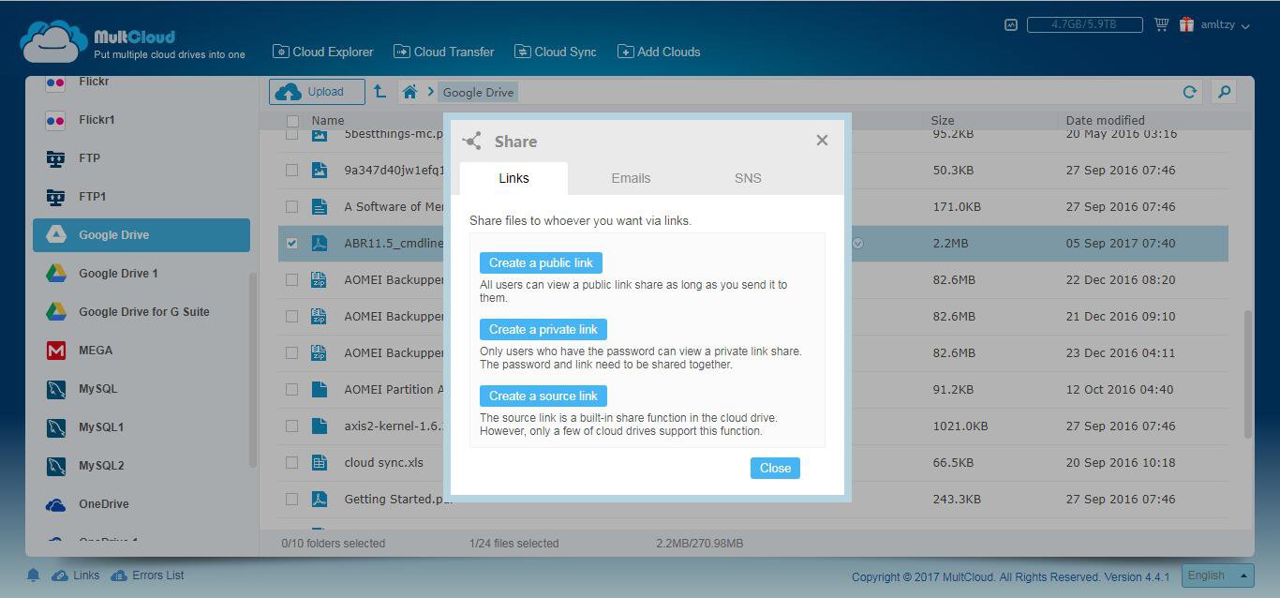Toggle the select-all checkbox in the header
This screenshot has height=598, width=1280.
292,121
